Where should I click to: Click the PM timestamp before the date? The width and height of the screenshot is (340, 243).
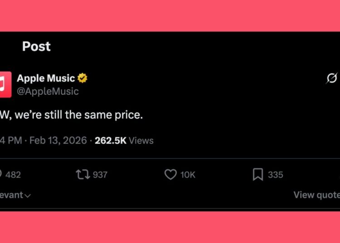(11, 141)
